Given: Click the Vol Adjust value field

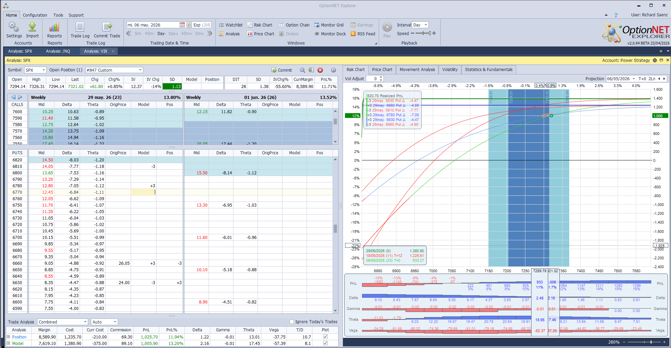Looking at the screenshot, I should 372,79.
